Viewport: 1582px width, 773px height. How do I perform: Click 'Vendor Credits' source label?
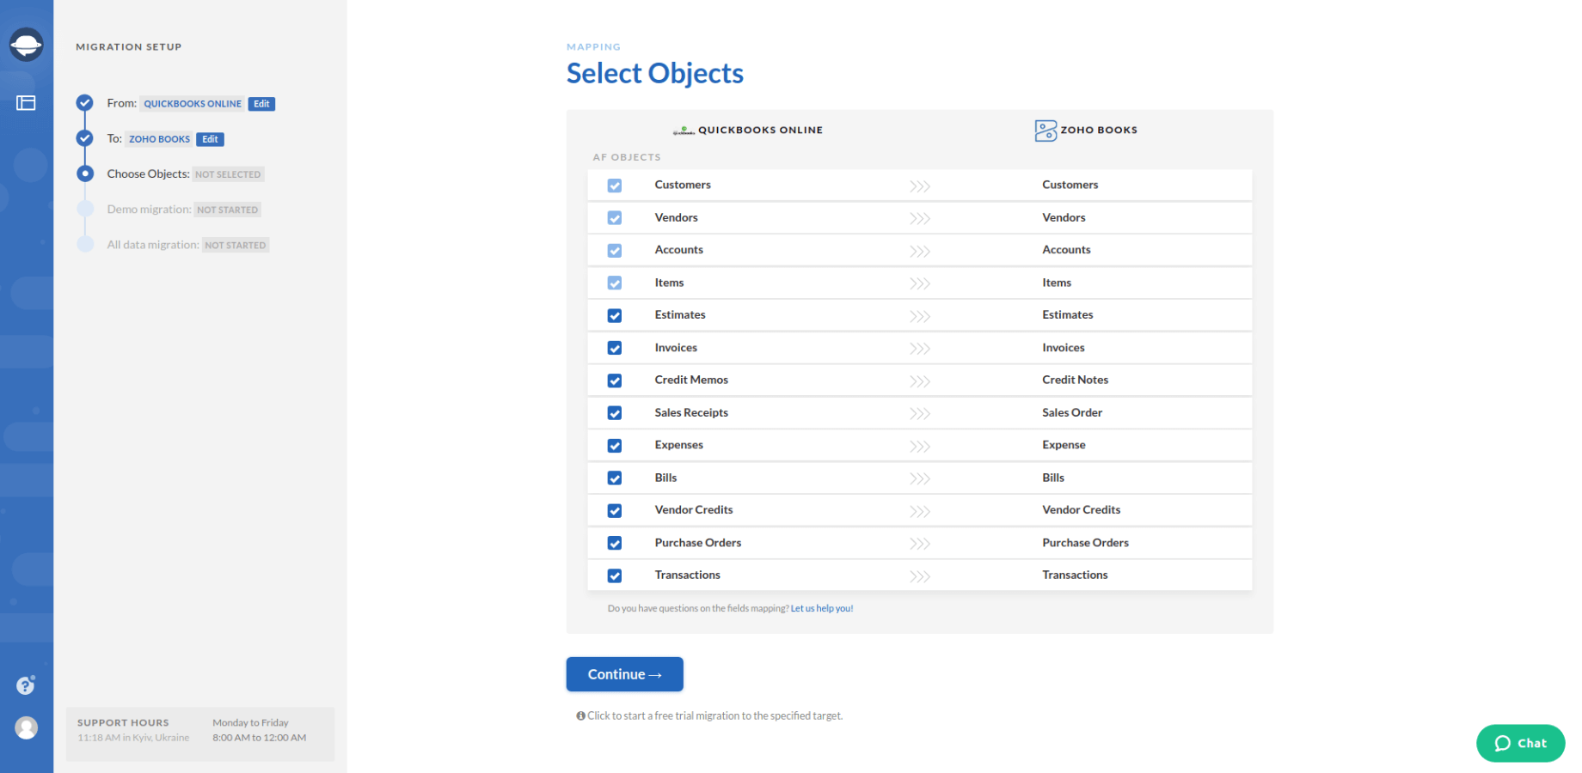point(693,510)
